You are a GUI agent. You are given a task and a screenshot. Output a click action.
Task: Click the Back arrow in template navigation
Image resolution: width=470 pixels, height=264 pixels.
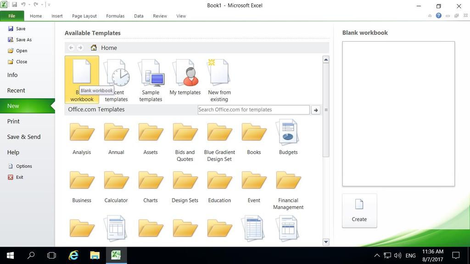point(71,48)
